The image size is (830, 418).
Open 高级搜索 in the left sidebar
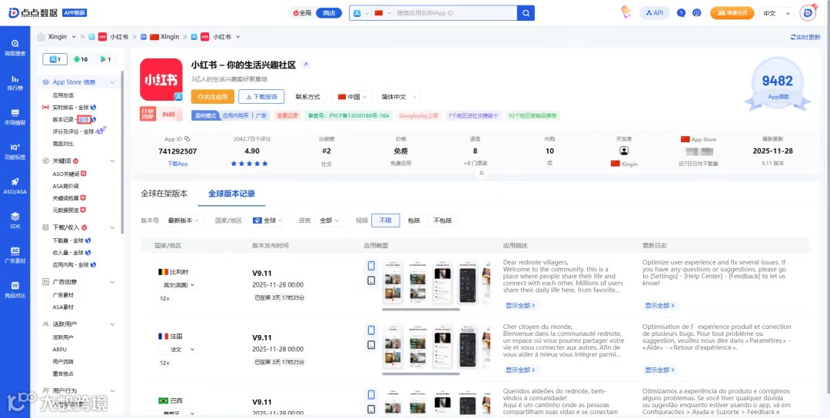coord(15,48)
